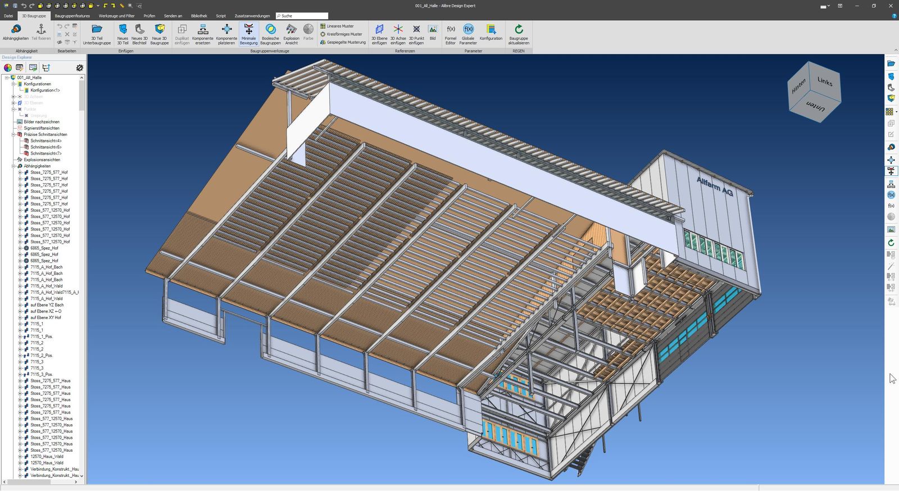The height and width of the screenshot is (491, 899).
Task: Click the Duplikat einfügen icon
Action: (182, 34)
